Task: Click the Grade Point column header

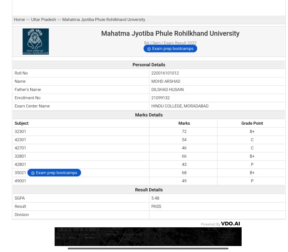Action: (252, 123)
